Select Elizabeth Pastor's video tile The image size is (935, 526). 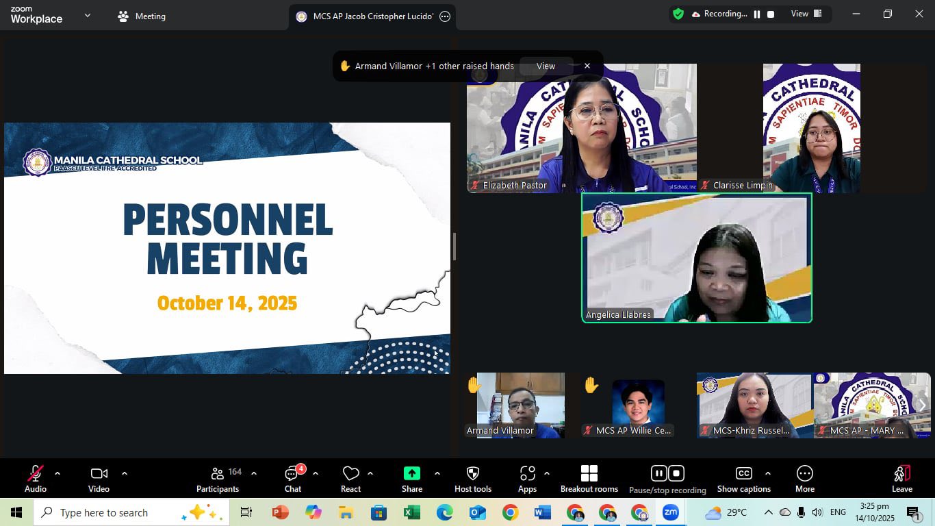(582, 128)
